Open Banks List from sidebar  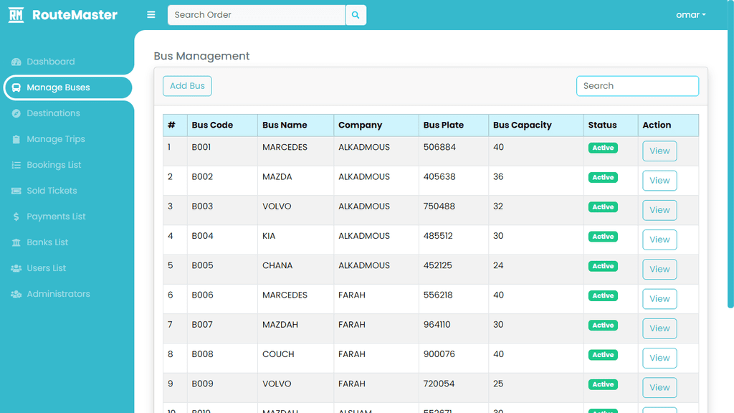click(x=47, y=242)
